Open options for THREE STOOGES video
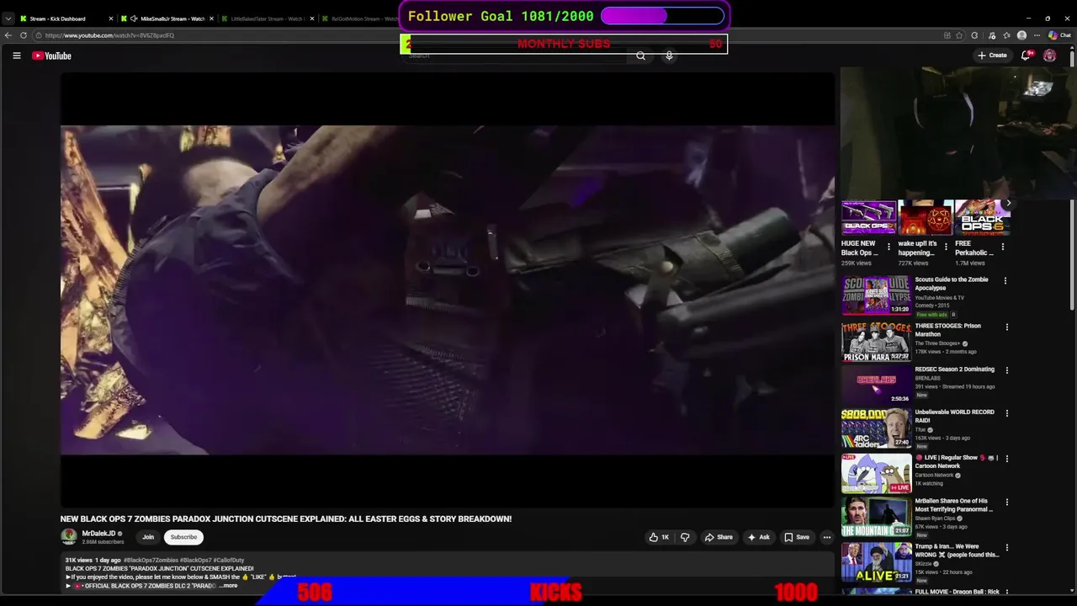This screenshot has height=606, width=1077. point(1006,327)
